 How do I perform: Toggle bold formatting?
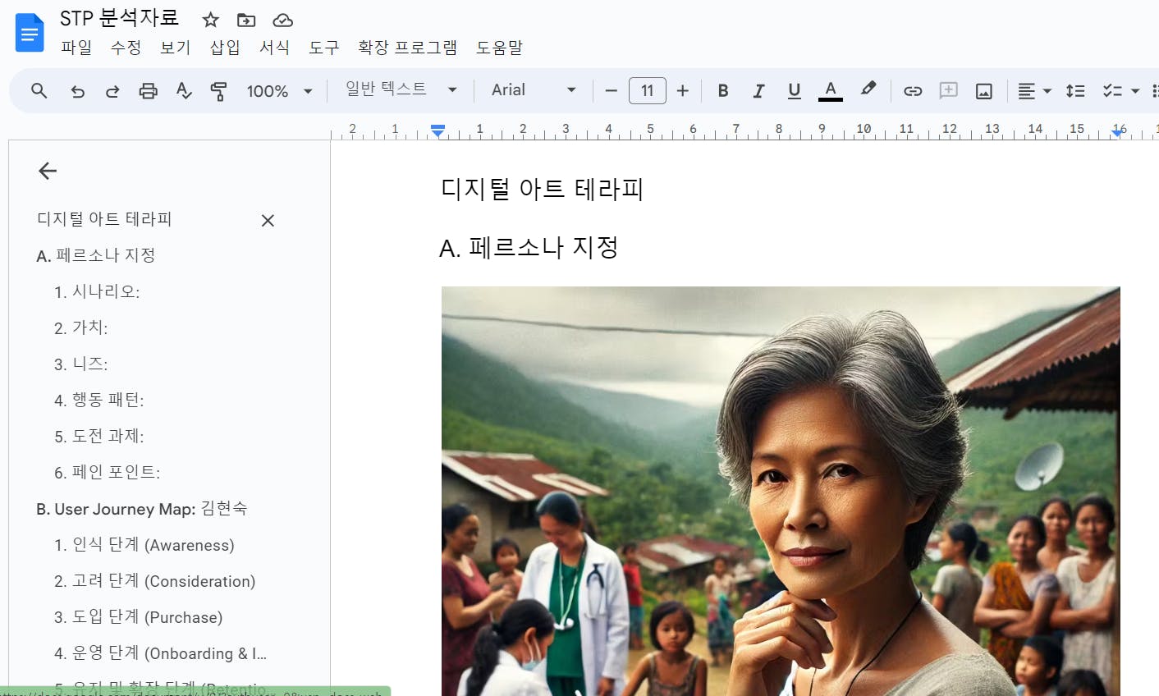tap(723, 90)
